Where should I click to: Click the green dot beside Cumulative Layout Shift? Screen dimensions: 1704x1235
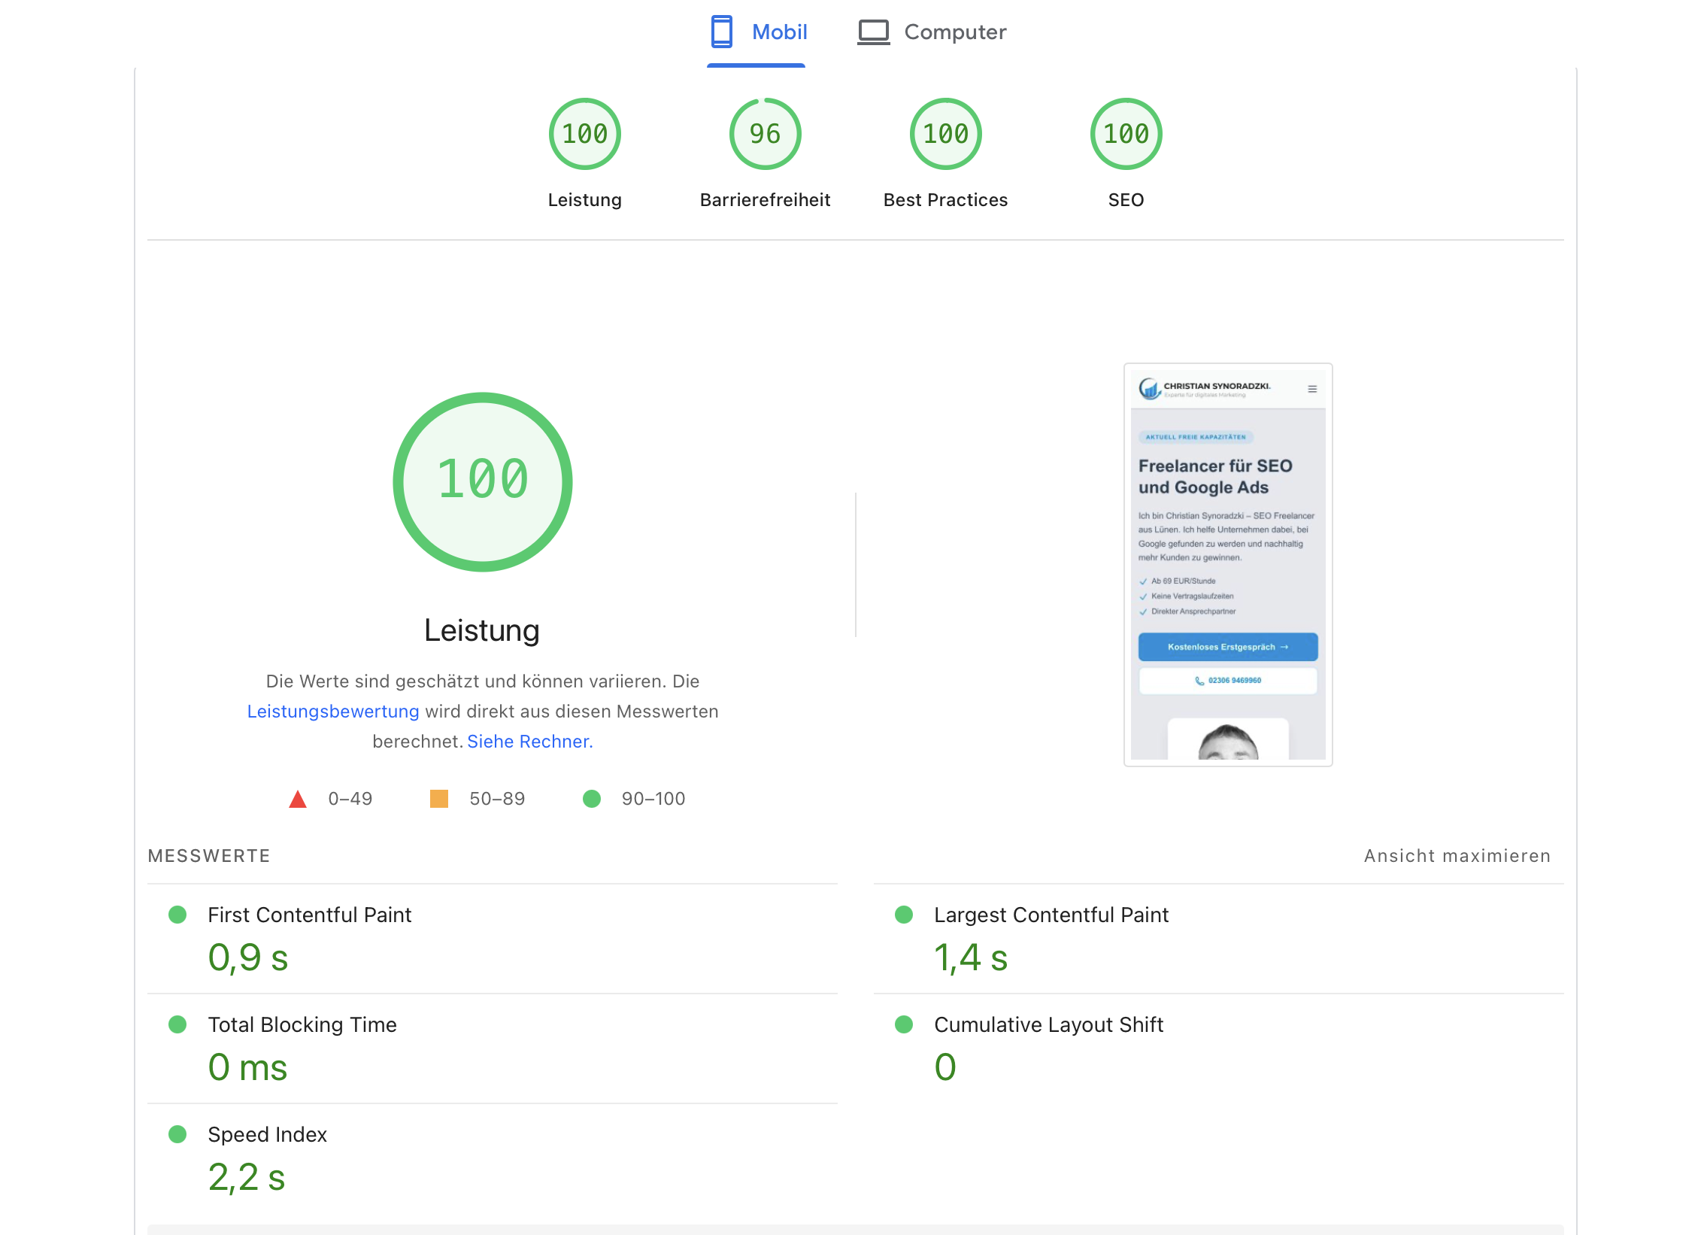(x=904, y=1024)
